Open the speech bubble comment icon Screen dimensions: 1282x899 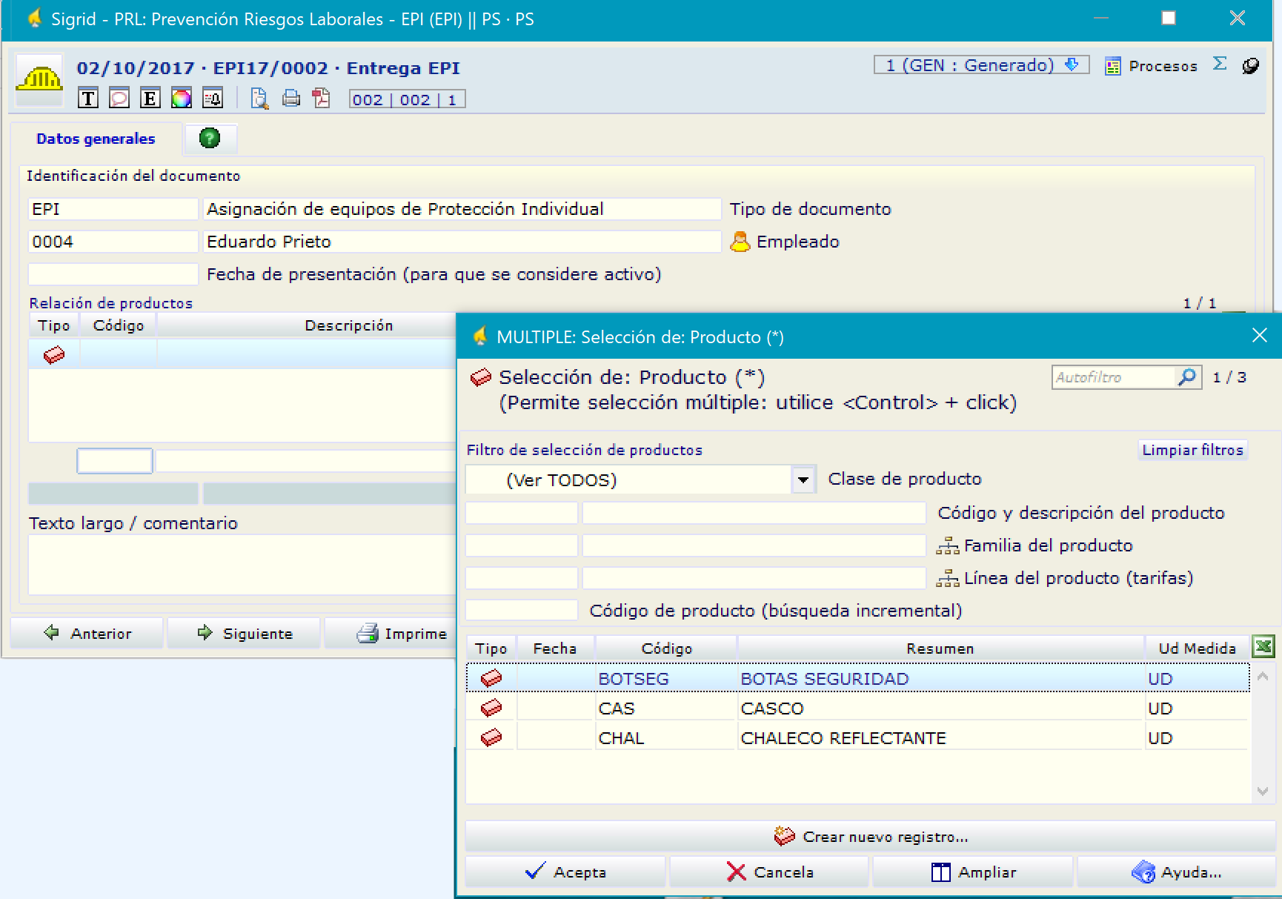(x=119, y=98)
